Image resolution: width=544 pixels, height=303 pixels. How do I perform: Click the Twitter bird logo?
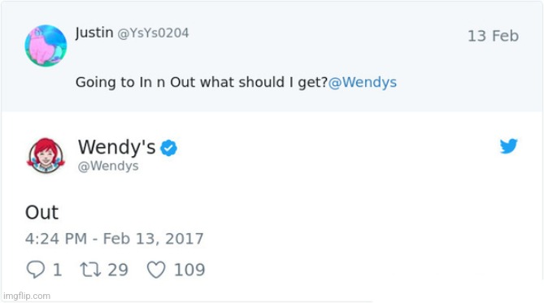click(508, 146)
